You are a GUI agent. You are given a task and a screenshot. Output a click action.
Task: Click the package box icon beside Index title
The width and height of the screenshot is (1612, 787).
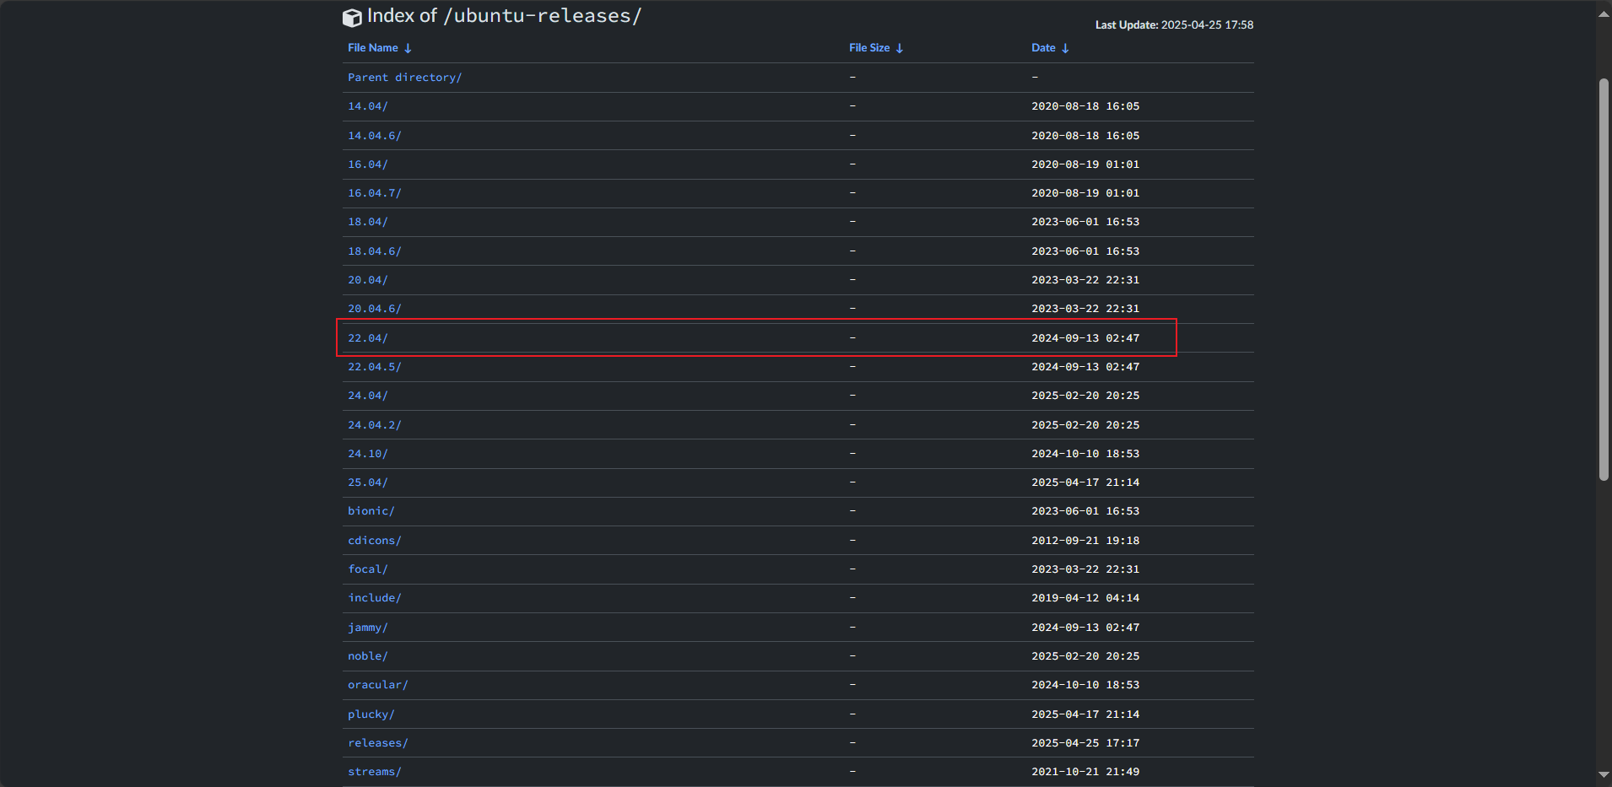coord(352,18)
